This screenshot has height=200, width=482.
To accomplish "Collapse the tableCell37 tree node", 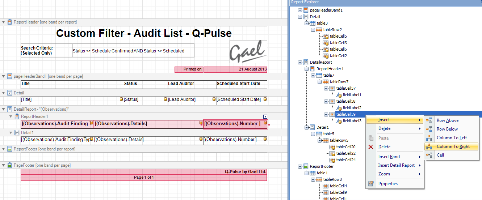I will coord(326,88).
